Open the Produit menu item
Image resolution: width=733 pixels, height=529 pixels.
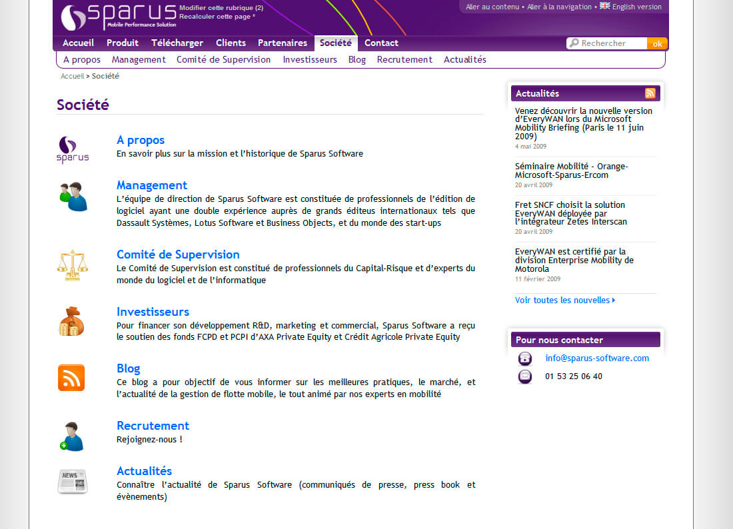point(123,43)
